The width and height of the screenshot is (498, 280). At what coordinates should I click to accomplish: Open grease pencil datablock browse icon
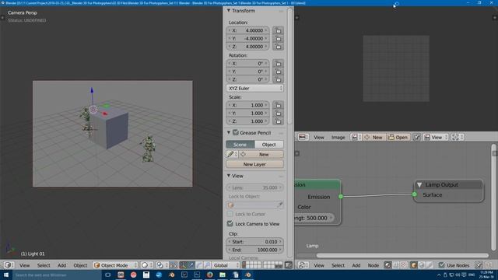pyautogui.click(x=232, y=154)
